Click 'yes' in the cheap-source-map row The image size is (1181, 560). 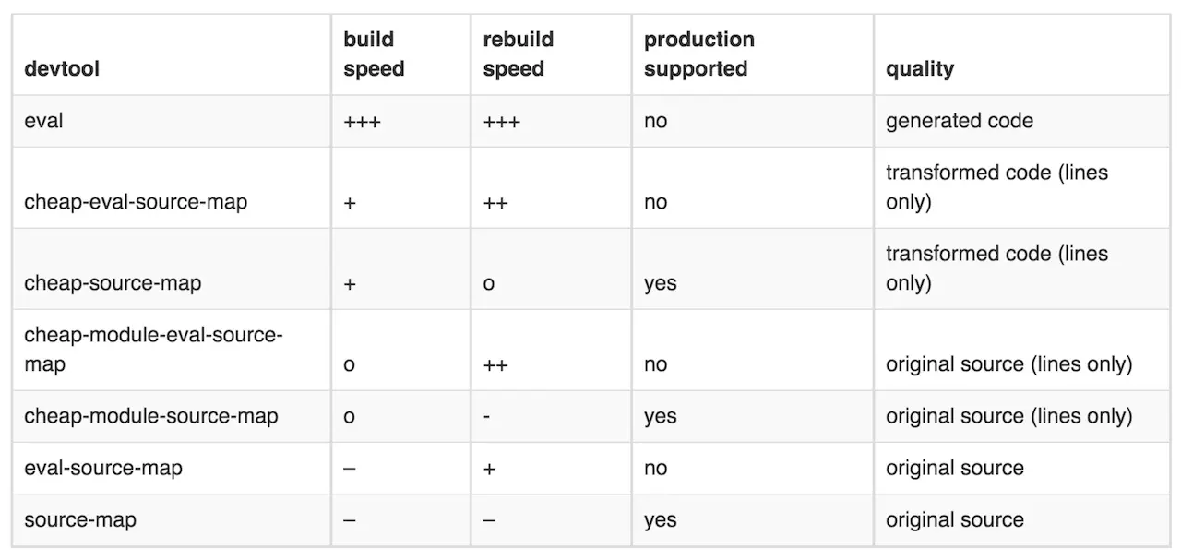661,283
